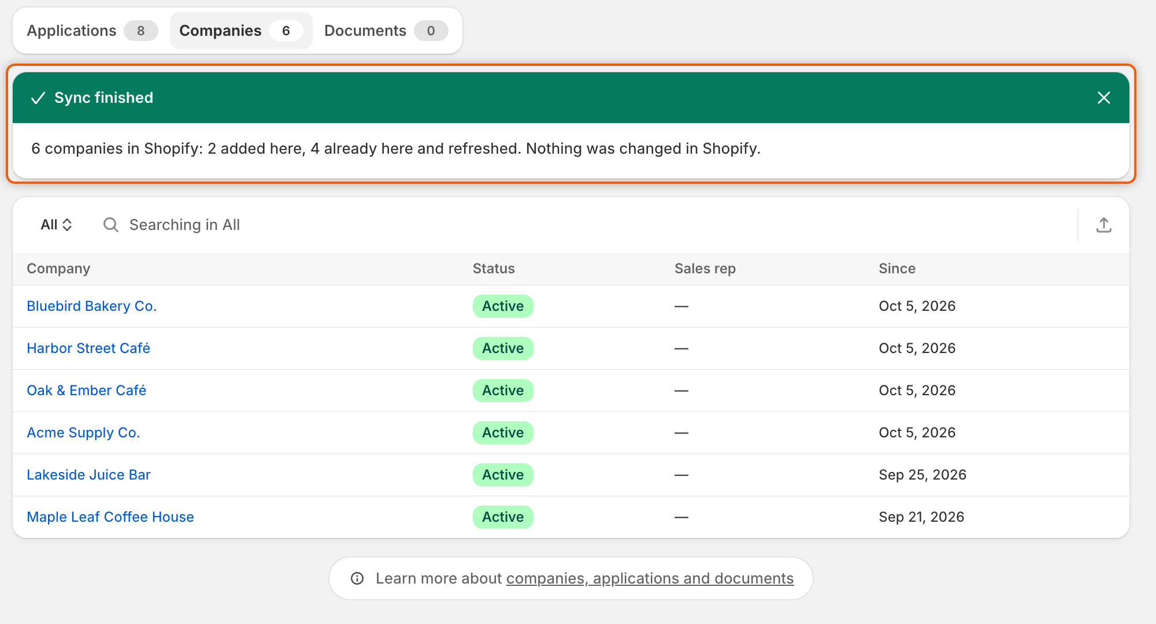Click the Sep 21, 2026 date
Screen dimensions: 1156x624
[x=921, y=517]
